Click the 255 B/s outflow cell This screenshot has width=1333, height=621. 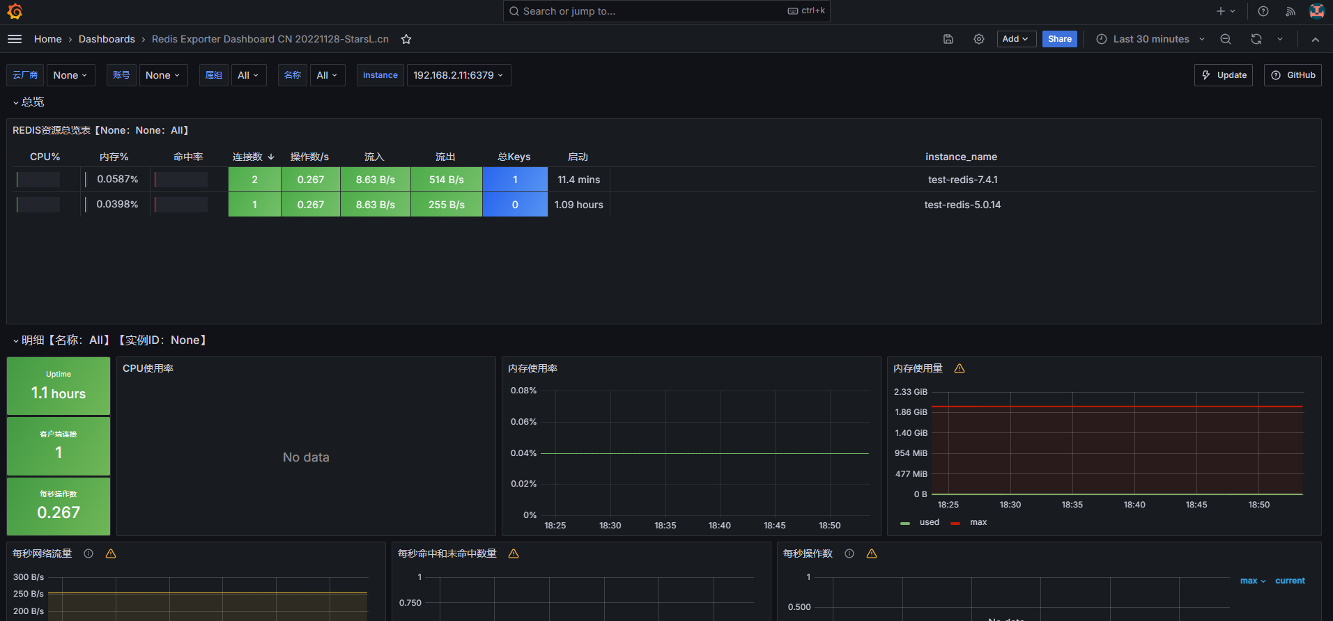[x=447, y=205]
